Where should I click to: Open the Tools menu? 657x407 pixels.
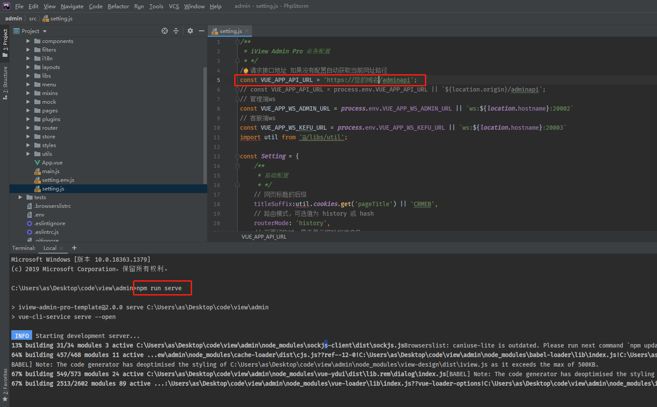156,6
